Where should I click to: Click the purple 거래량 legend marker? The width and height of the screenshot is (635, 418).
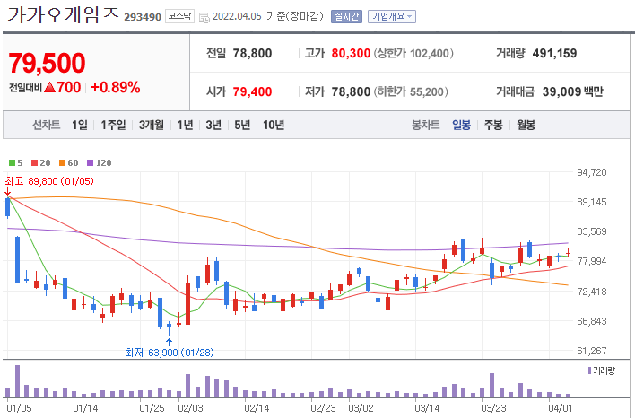(x=589, y=370)
